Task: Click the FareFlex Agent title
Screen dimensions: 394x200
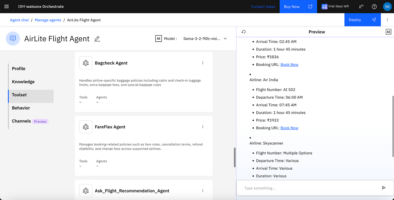Action: click(x=110, y=127)
